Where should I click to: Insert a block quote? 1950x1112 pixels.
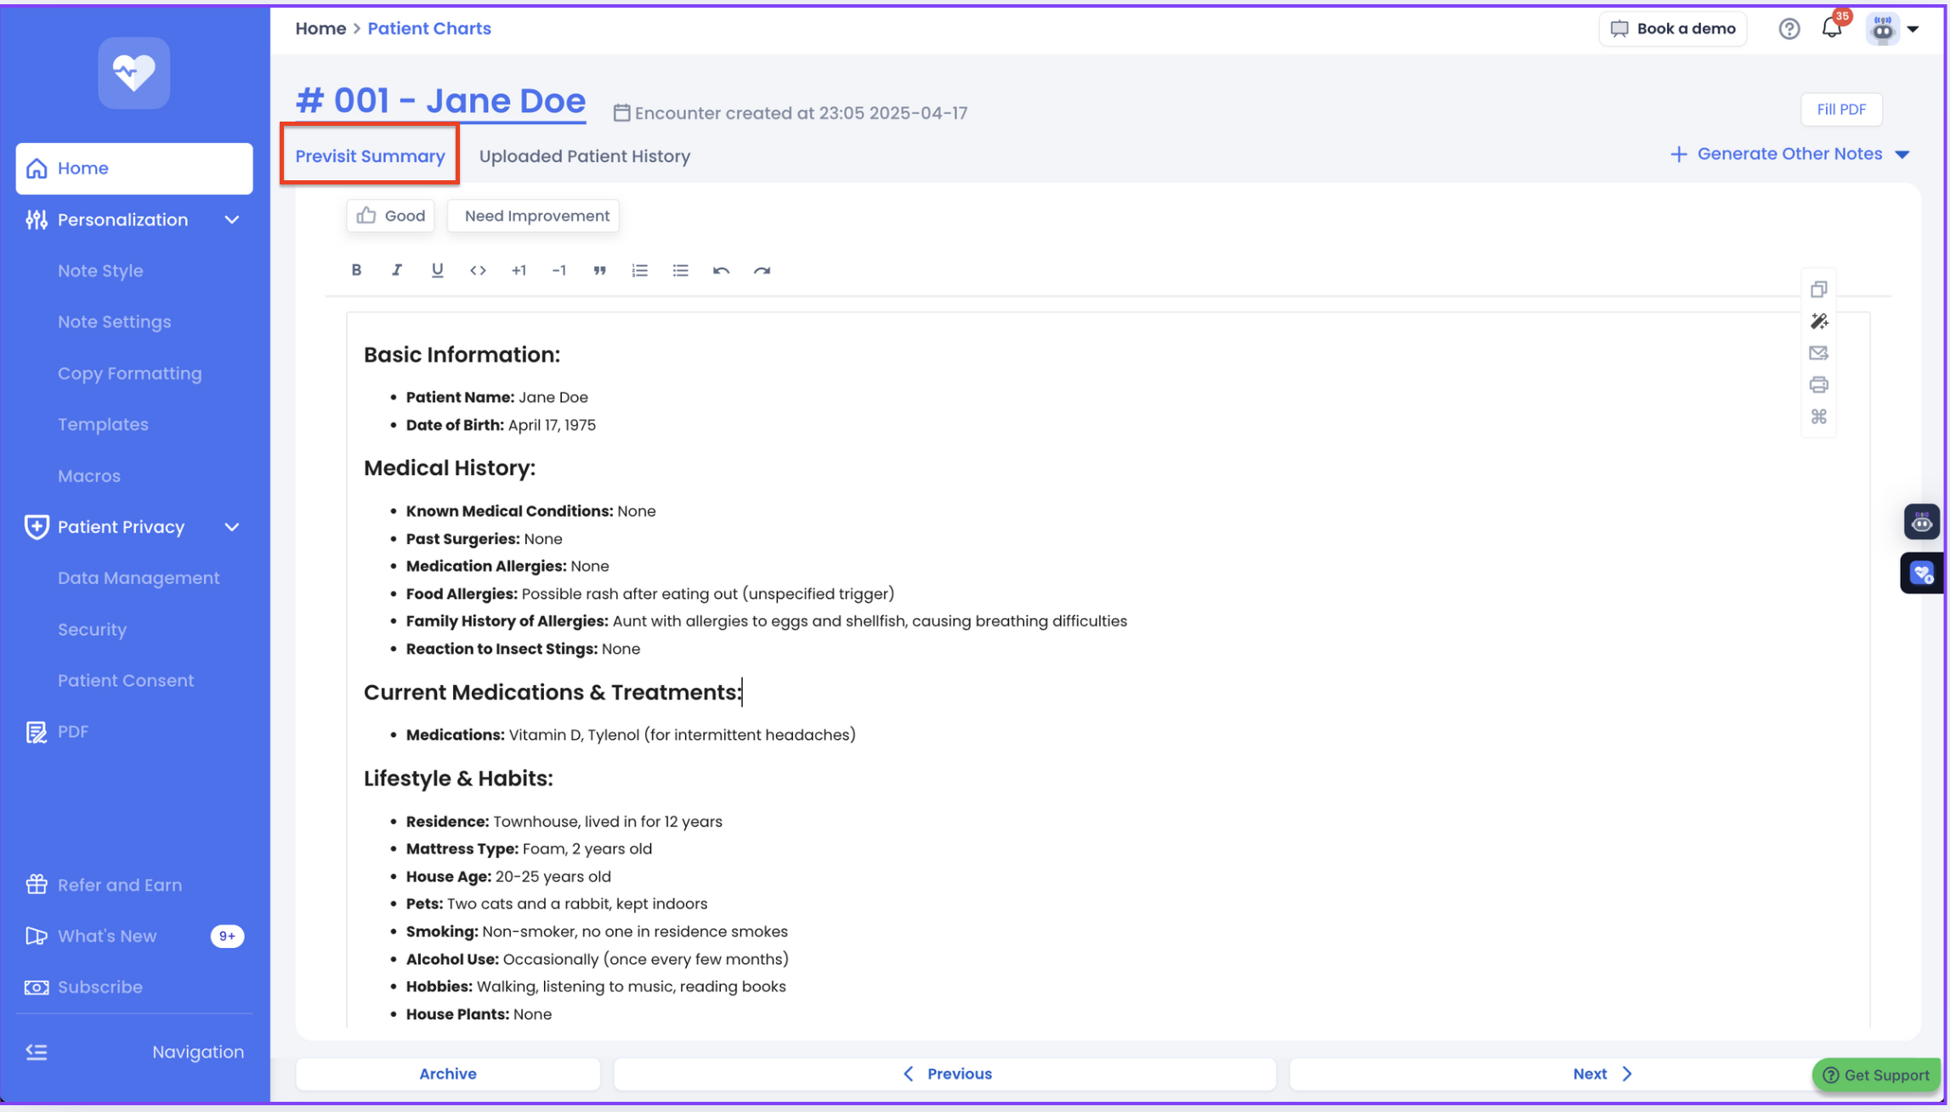tap(599, 270)
